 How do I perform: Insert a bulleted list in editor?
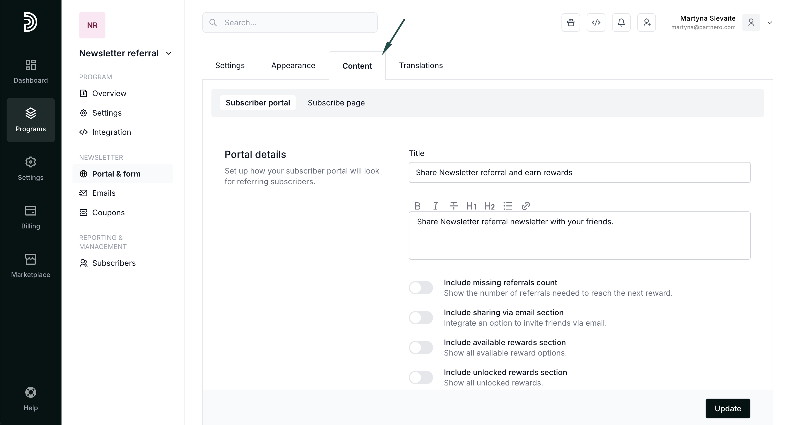point(507,206)
